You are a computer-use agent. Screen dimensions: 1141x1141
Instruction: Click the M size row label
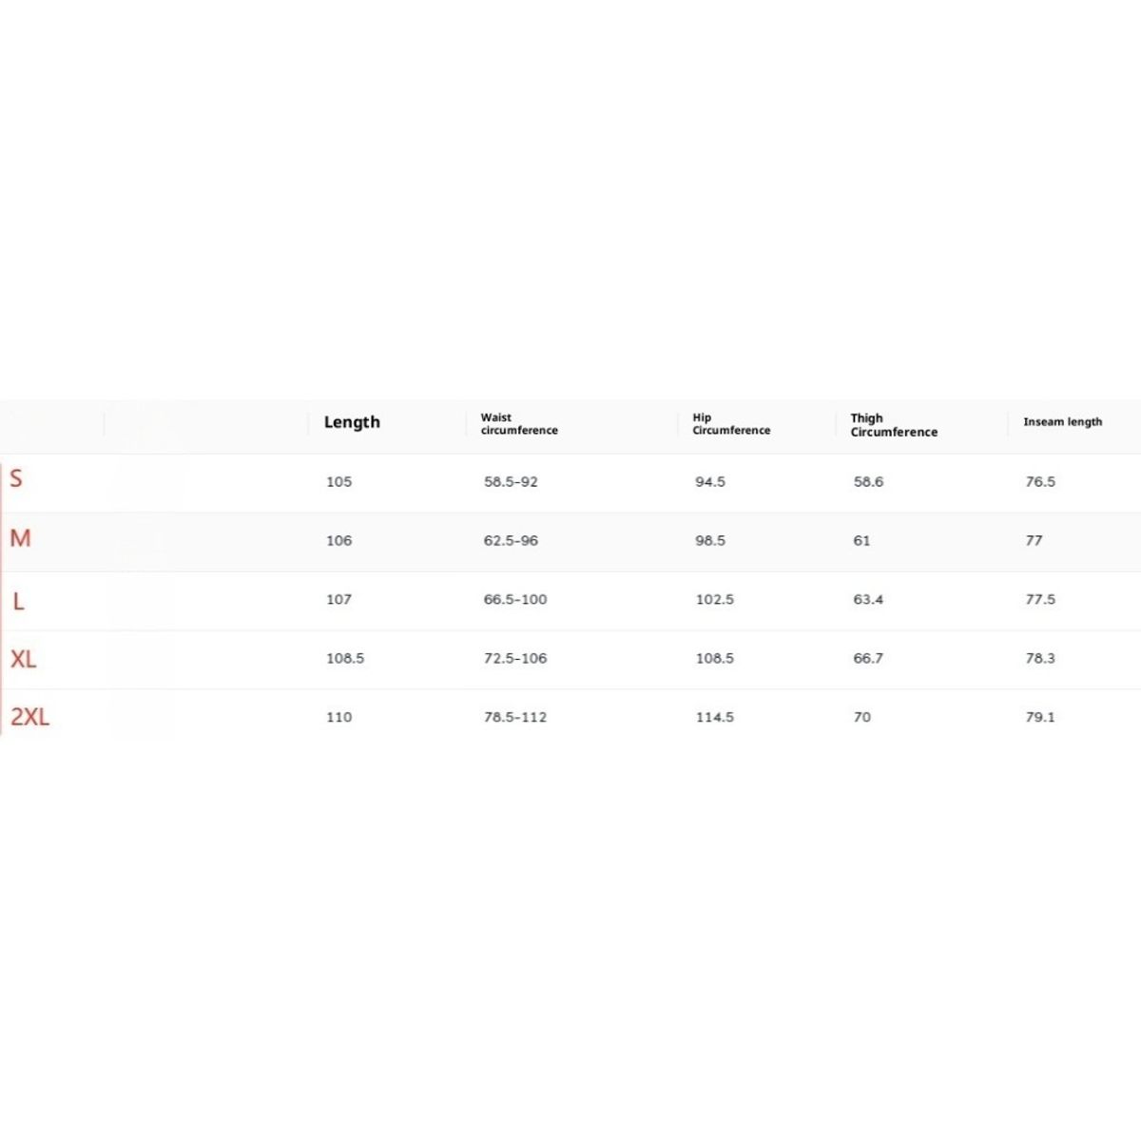click(20, 538)
